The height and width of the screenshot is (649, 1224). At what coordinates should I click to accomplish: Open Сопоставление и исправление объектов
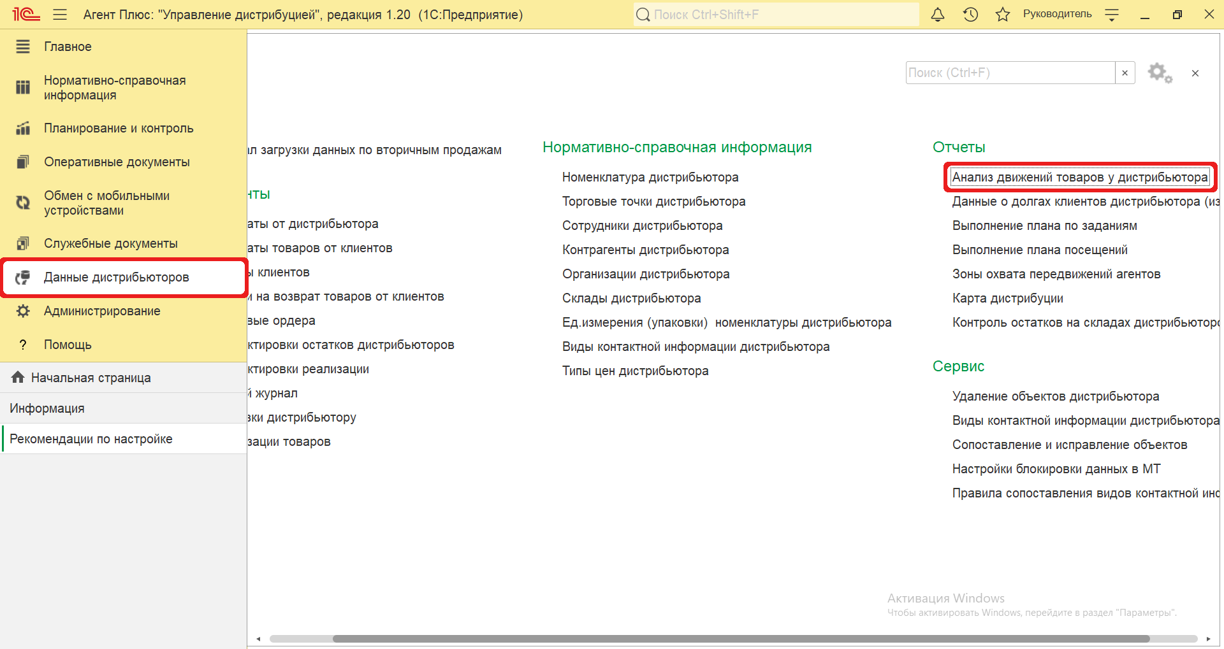1070,445
